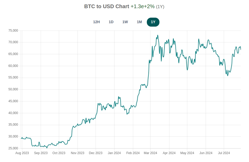Click the May 2024 x-axis label
249x162 pixels.
(x=187, y=153)
